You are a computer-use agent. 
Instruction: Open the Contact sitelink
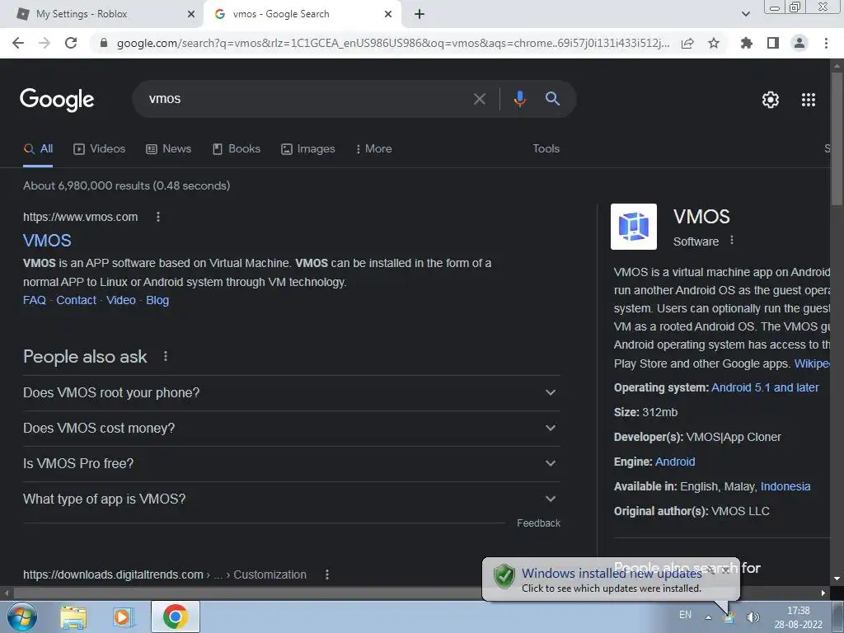coord(76,300)
